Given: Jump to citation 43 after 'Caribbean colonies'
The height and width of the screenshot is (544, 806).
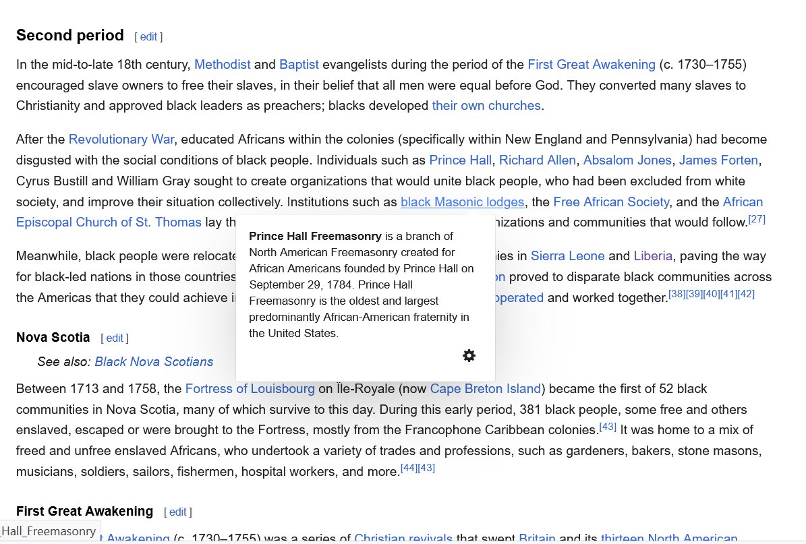Looking at the screenshot, I should [x=608, y=427].
